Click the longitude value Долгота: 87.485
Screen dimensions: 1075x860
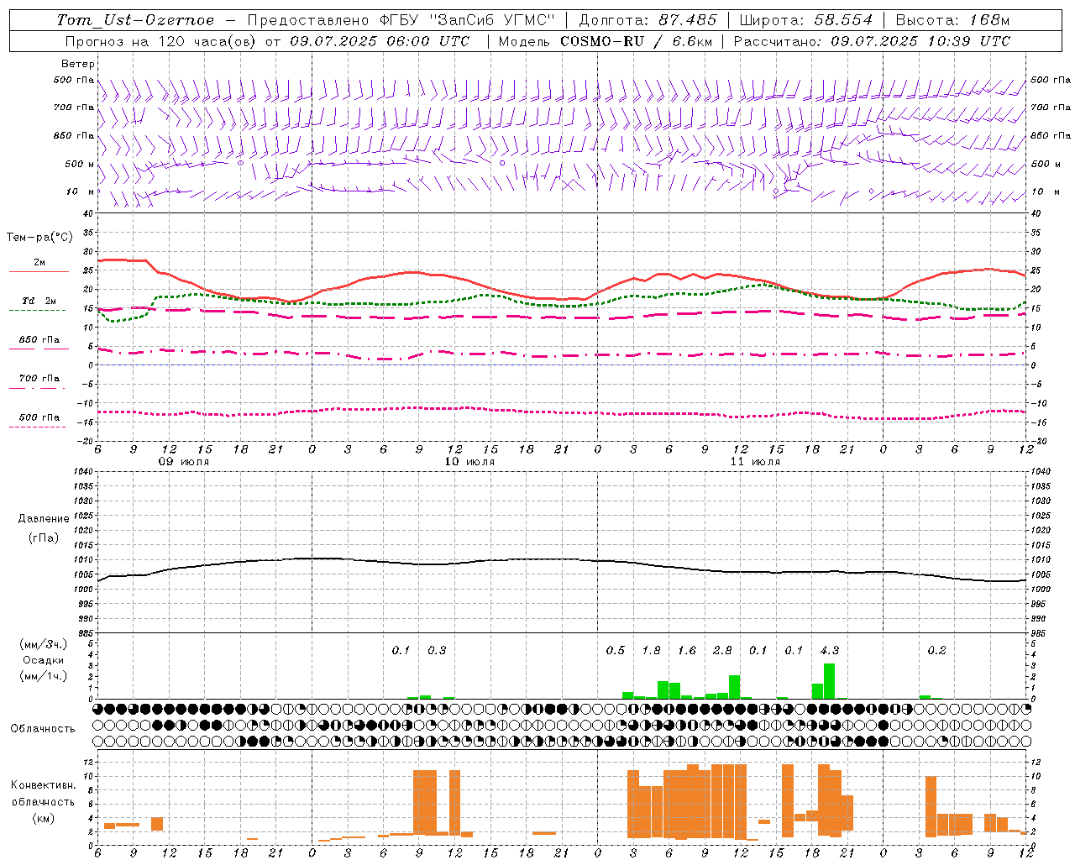648,20
